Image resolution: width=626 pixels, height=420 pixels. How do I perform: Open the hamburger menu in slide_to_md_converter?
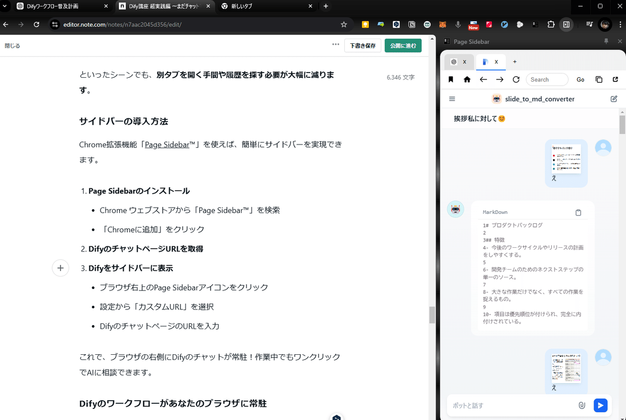tap(452, 98)
